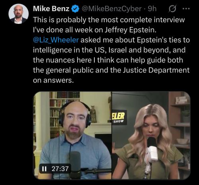The height and width of the screenshot is (185, 199).
Task: Click the slashed-circle Grok icon
Action: [172, 9]
